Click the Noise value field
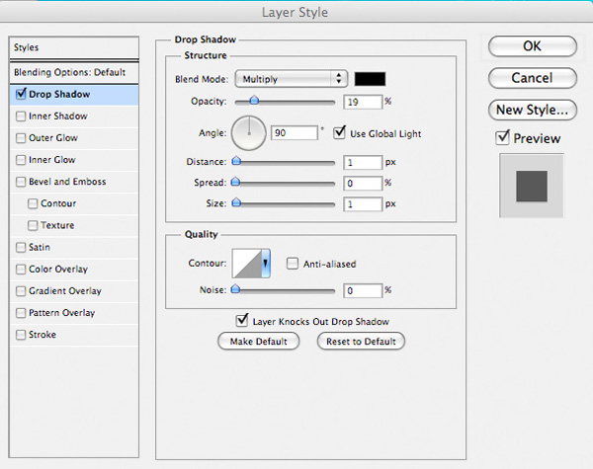This screenshot has height=469, width=593. pos(363,290)
